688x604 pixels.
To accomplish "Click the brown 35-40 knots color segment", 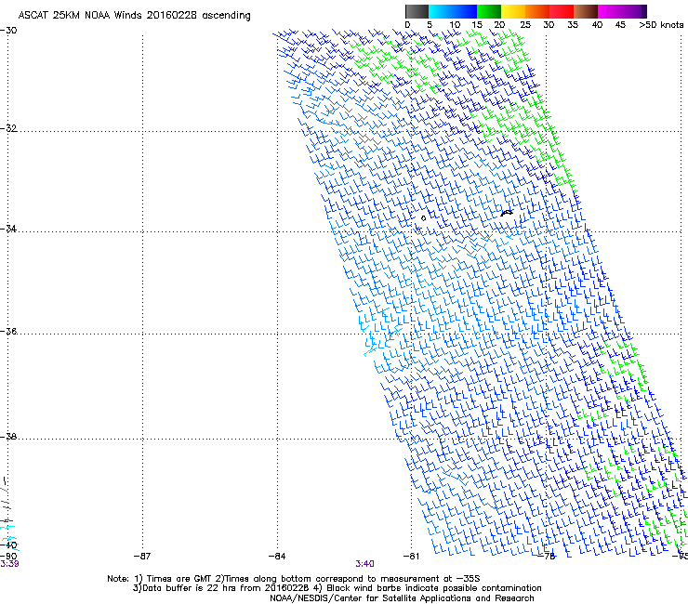I will pyautogui.click(x=586, y=11).
